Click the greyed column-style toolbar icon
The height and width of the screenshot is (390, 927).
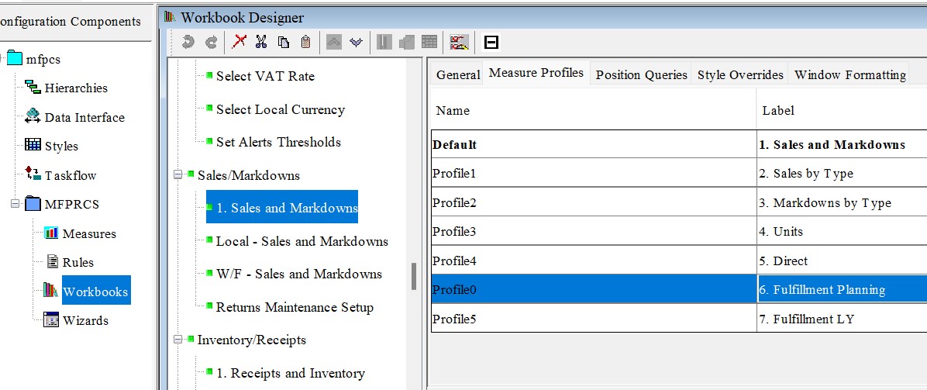pyautogui.click(x=384, y=42)
